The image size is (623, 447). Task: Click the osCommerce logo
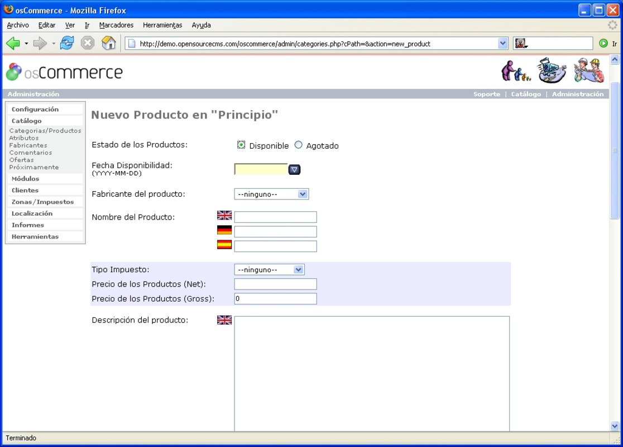64,72
